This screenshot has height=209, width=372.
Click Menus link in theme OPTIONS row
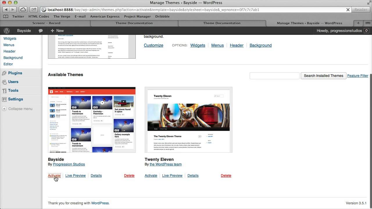[217, 45]
